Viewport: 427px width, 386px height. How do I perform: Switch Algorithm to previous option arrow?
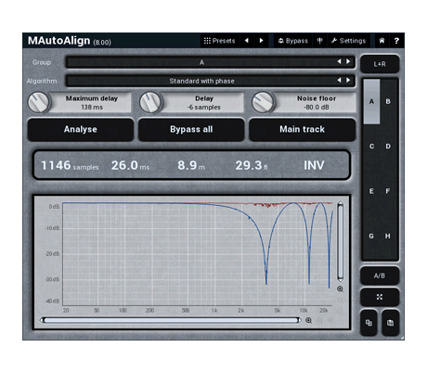(339, 81)
